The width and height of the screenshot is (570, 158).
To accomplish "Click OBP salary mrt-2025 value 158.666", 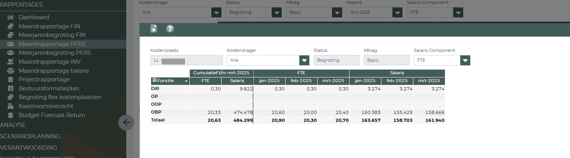I will click(434, 113).
